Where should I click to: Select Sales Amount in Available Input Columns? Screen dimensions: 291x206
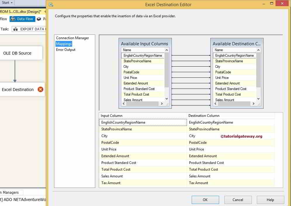[132, 100]
